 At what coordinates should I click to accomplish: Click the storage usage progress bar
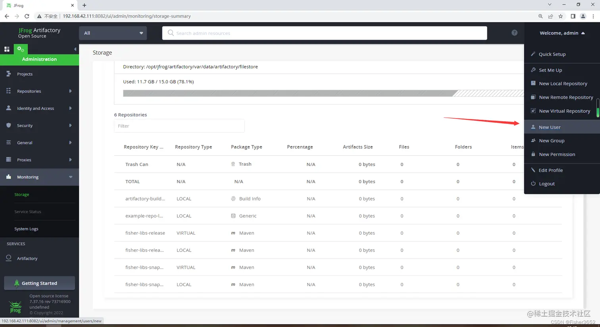pos(323,93)
